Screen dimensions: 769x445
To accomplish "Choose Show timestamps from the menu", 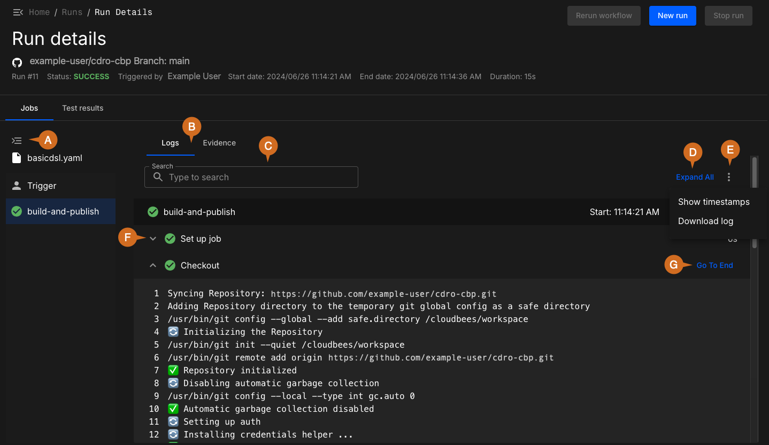I will (713, 202).
